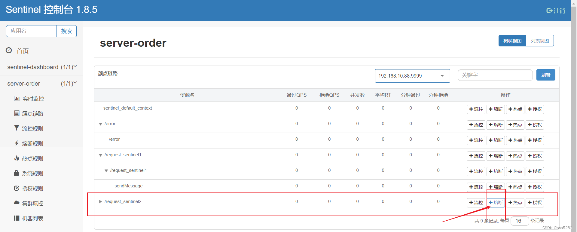This screenshot has height=232, width=577.
Task: Add 熔断 rule for top /request_sentinel1 row
Action: point(496,156)
